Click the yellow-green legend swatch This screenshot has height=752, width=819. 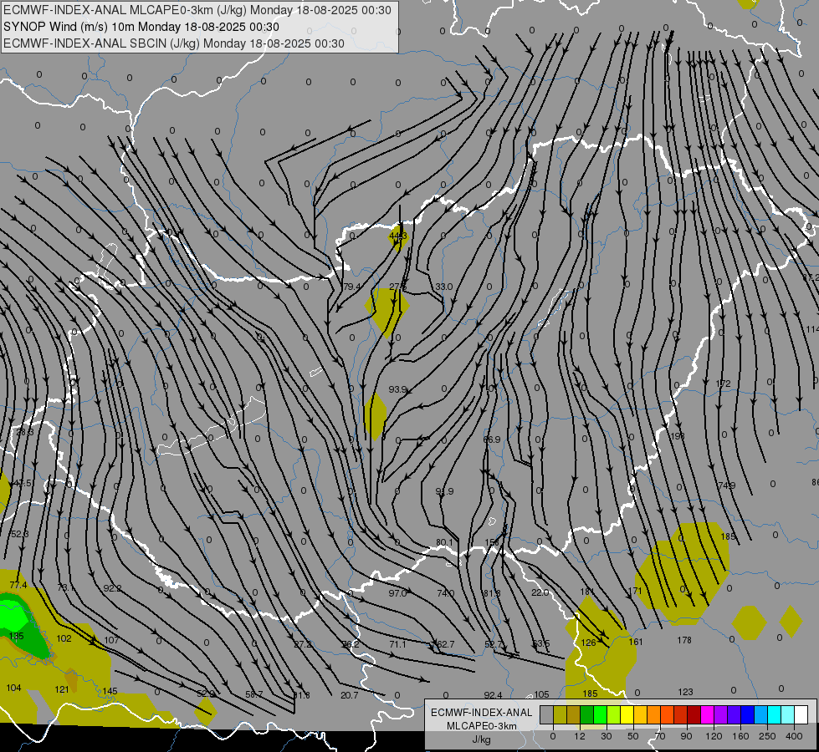(614, 714)
